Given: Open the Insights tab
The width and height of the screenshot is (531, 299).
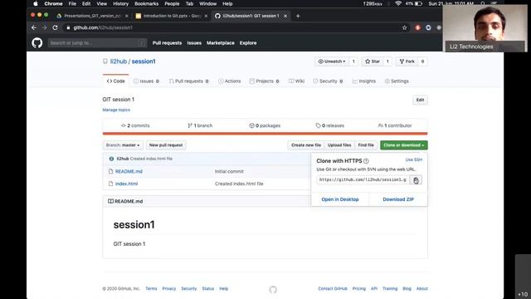Looking at the screenshot, I should [x=364, y=81].
